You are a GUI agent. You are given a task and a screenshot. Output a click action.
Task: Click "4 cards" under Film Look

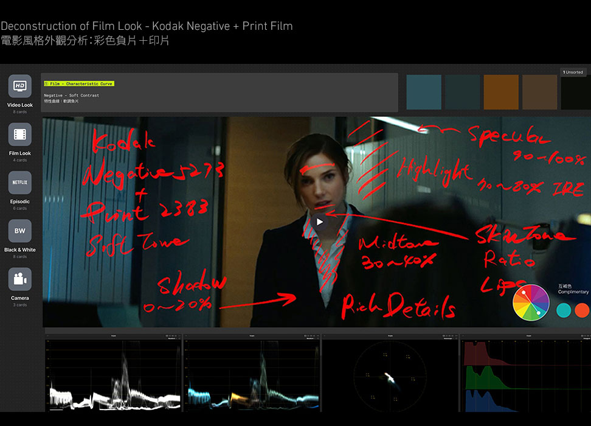pos(20,160)
